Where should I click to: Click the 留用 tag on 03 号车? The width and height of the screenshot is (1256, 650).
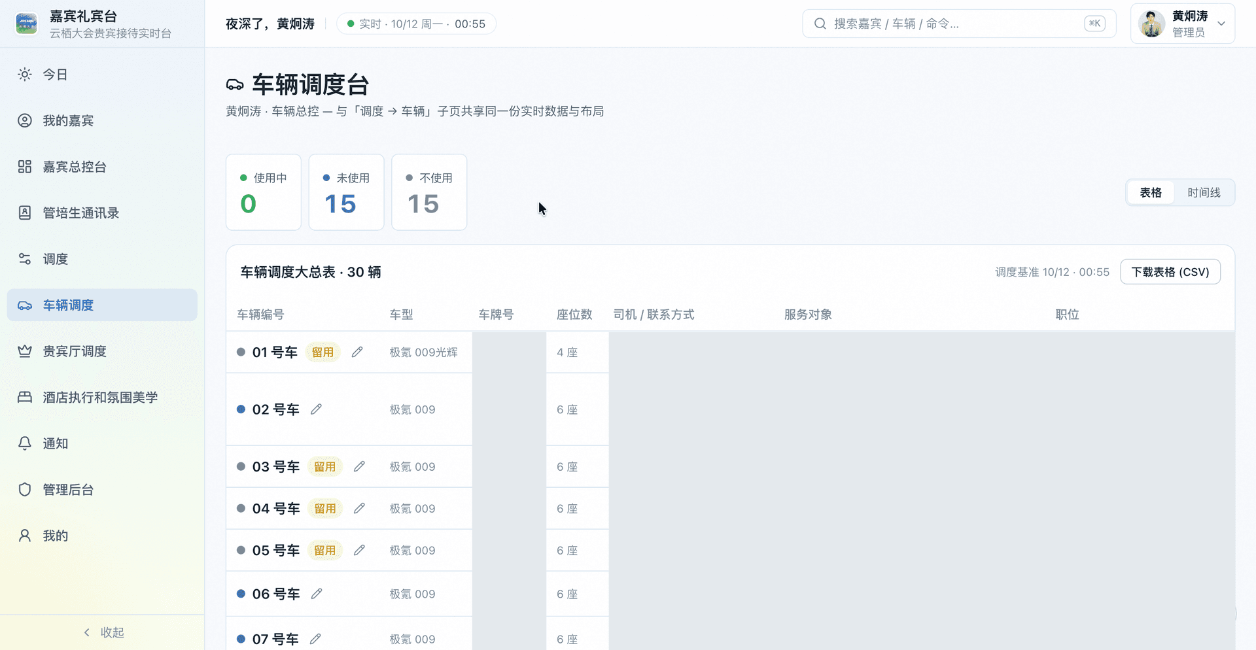click(x=324, y=466)
